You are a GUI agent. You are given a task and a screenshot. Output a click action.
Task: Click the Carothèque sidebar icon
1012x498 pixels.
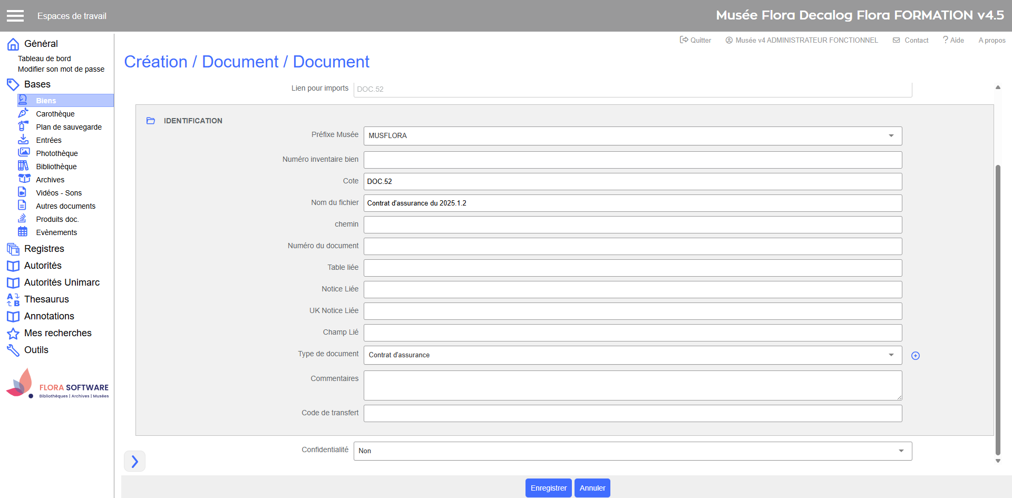pyautogui.click(x=23, y=113)
